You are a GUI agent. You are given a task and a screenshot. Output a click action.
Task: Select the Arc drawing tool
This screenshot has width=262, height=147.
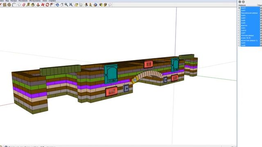tap(14, 4)
